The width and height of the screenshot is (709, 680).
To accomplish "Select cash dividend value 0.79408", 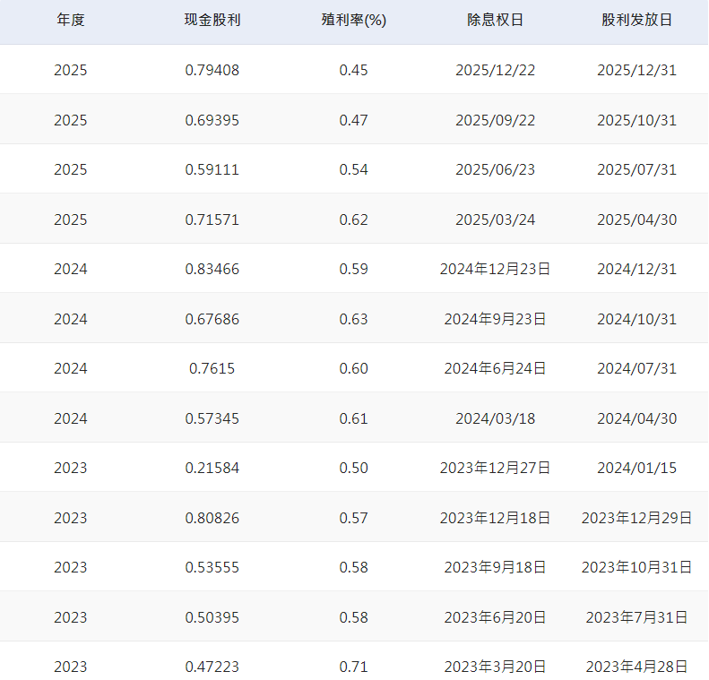I will point(212,70).
